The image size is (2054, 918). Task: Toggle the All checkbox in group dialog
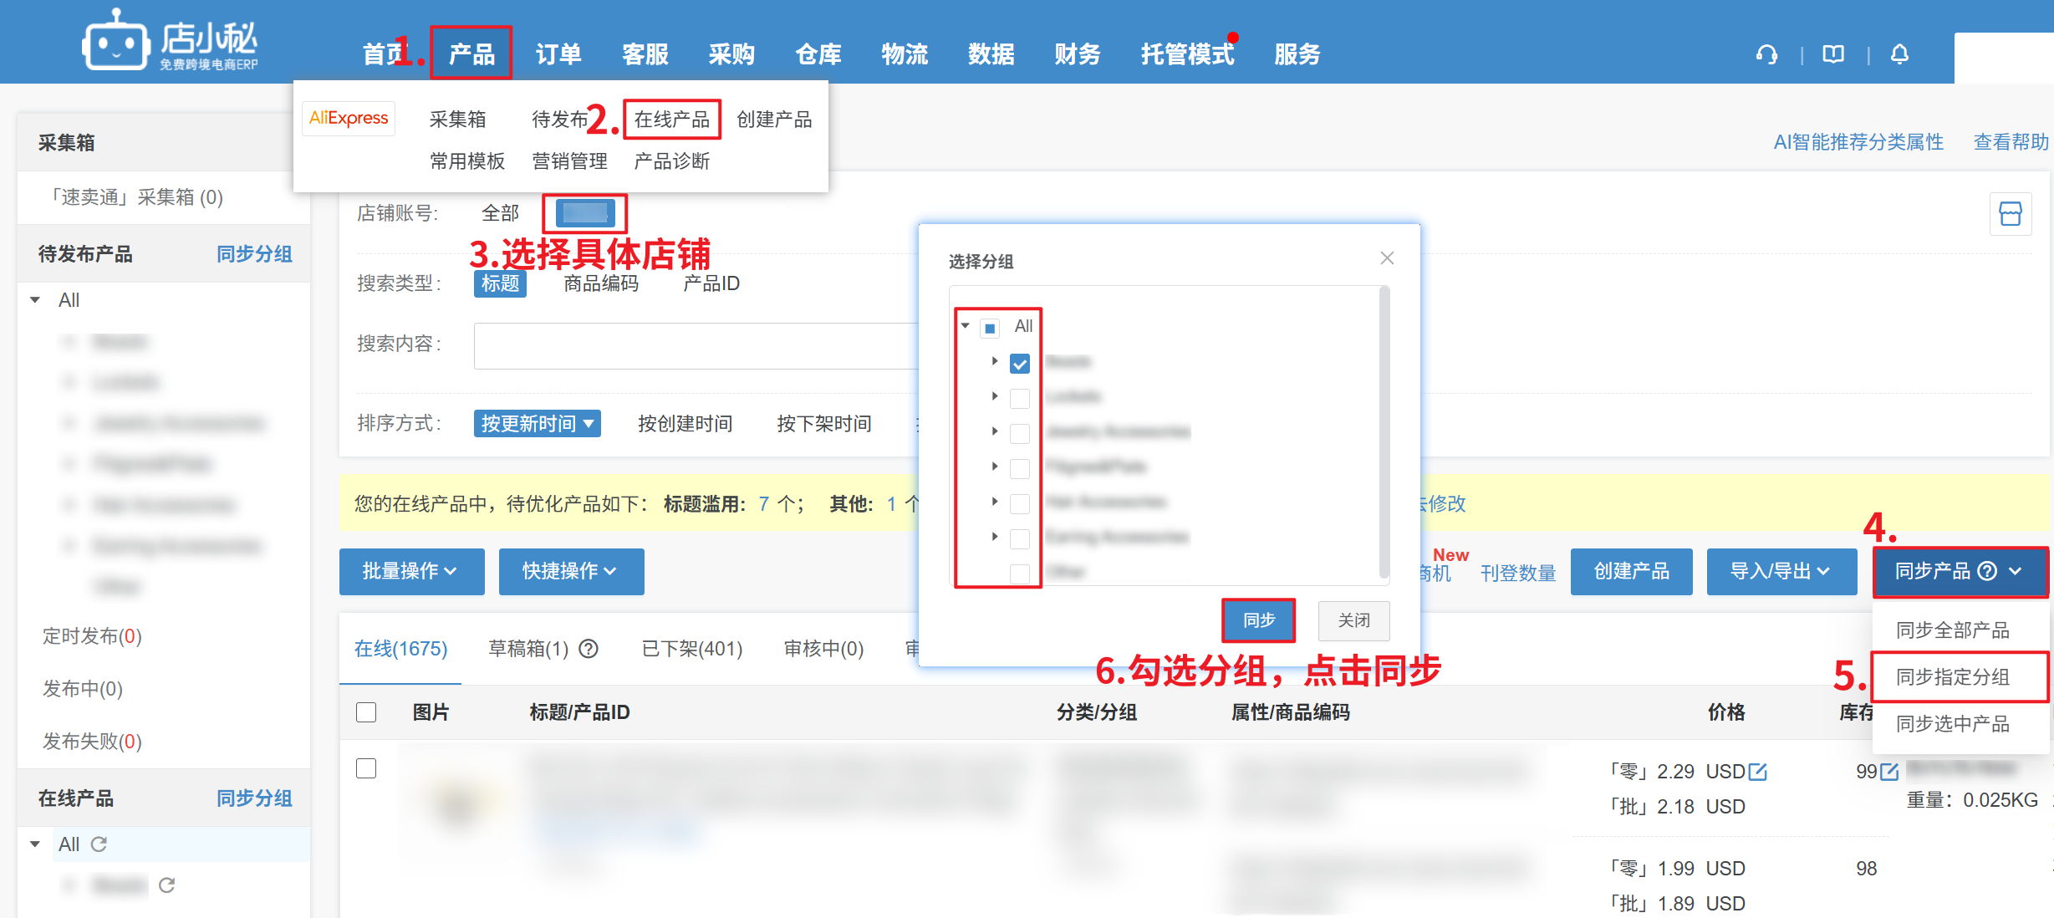990,328
